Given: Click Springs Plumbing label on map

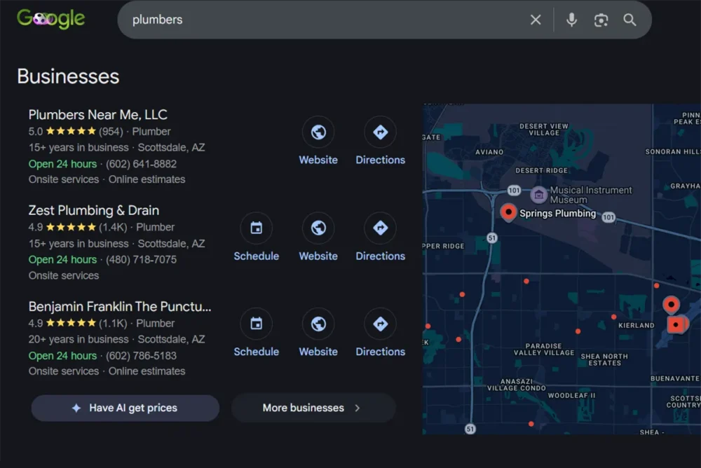Looking at the screenshot, I should (x=557, y=213).
